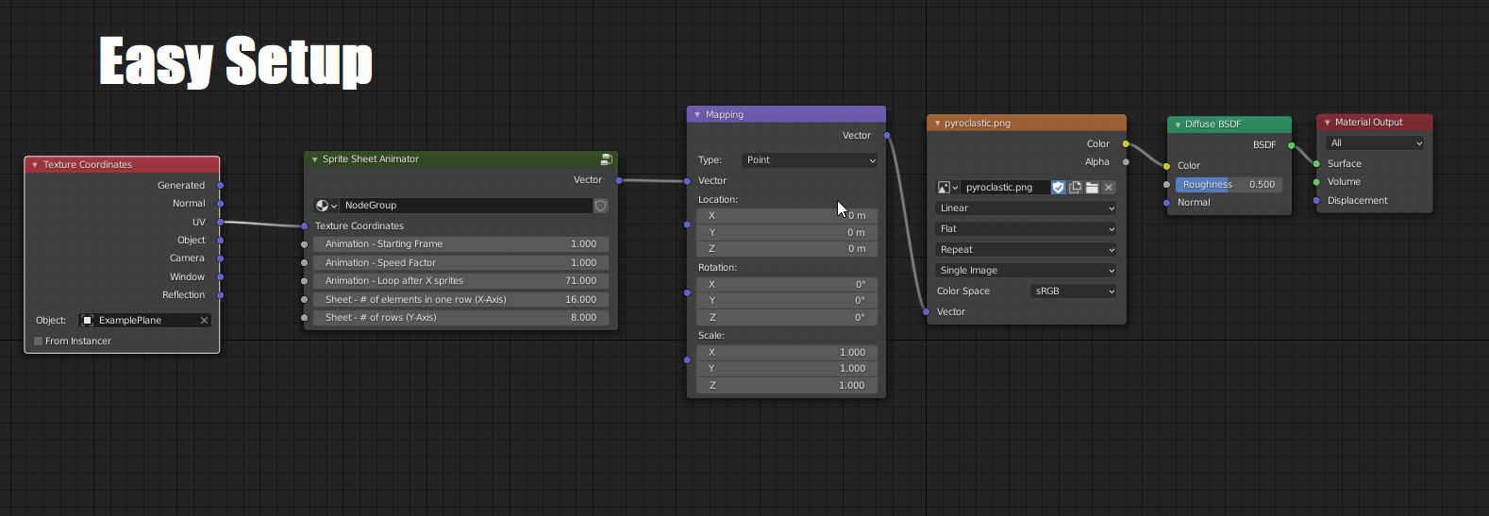Open the Flat projection dropdown
1489x516 pixels.
(1027, 229)
